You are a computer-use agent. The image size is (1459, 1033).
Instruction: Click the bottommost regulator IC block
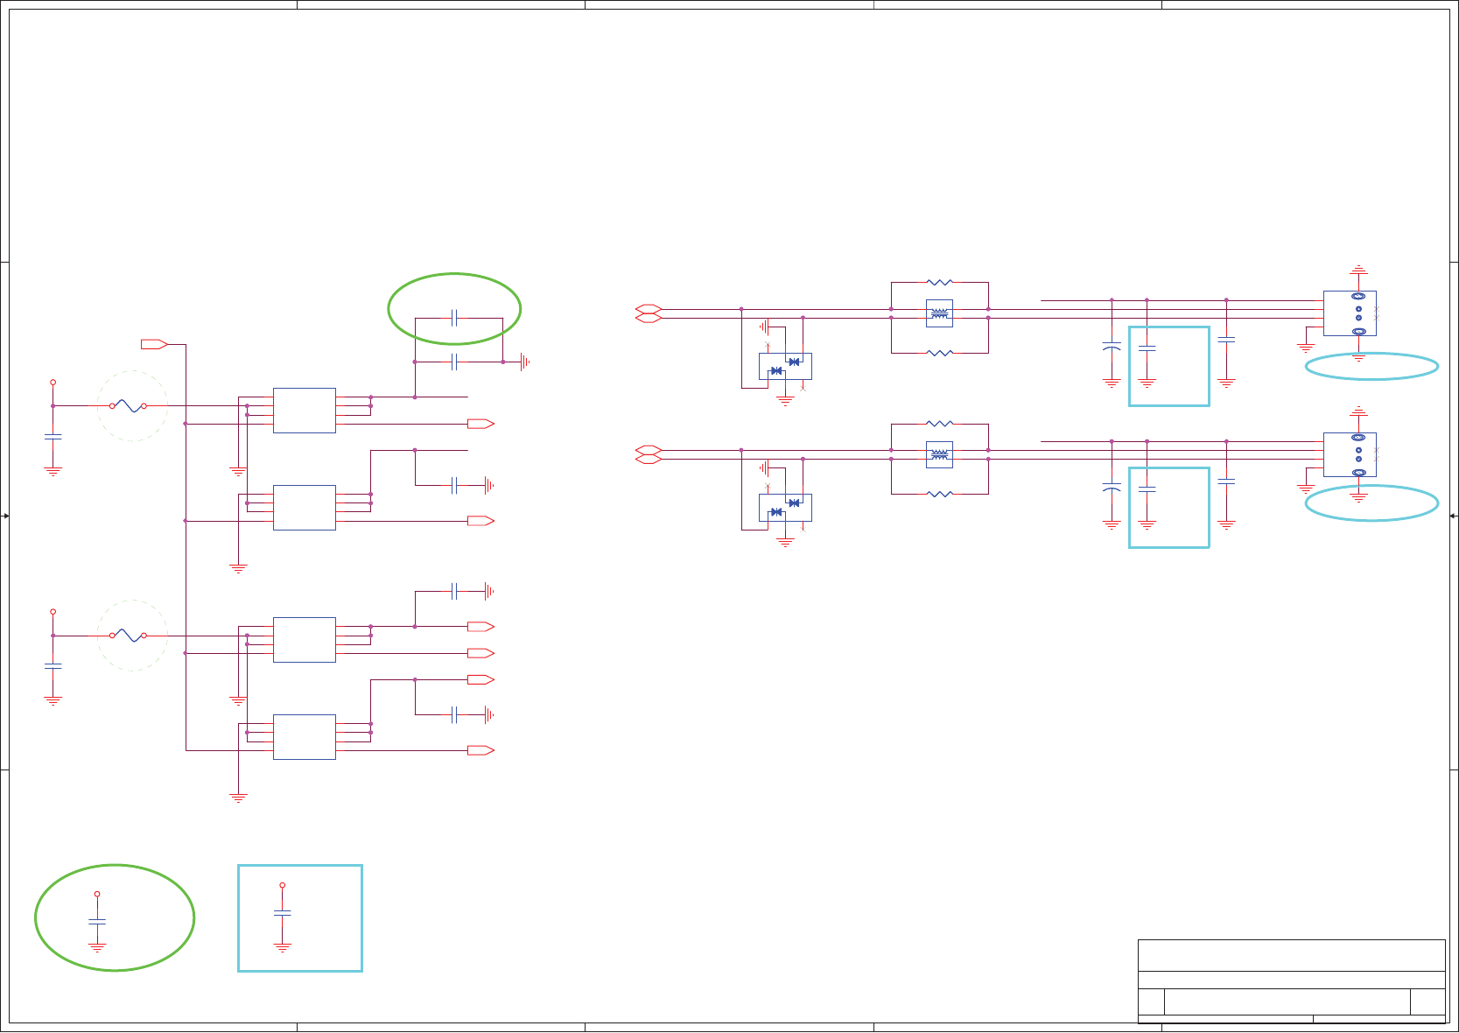point(305,737)
